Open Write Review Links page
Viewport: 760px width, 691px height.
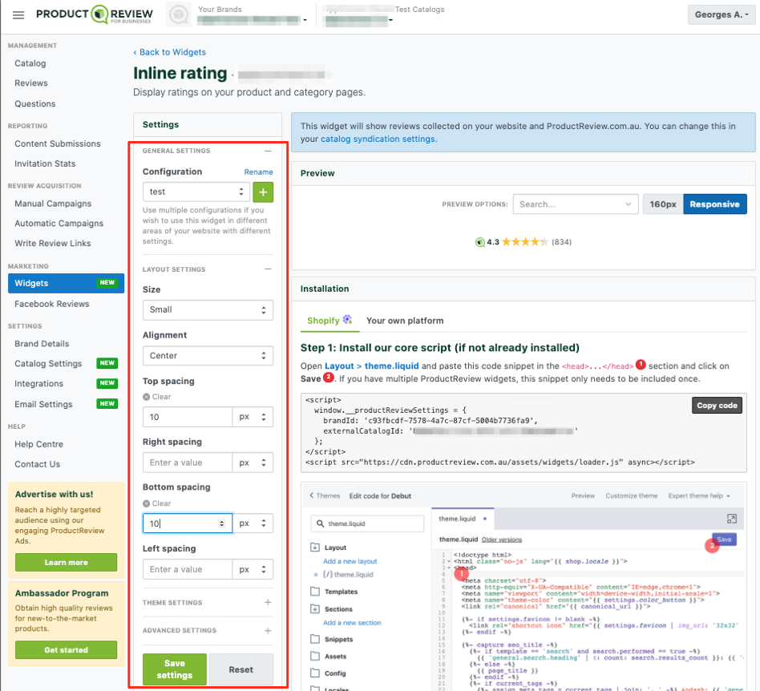(52, 243)
